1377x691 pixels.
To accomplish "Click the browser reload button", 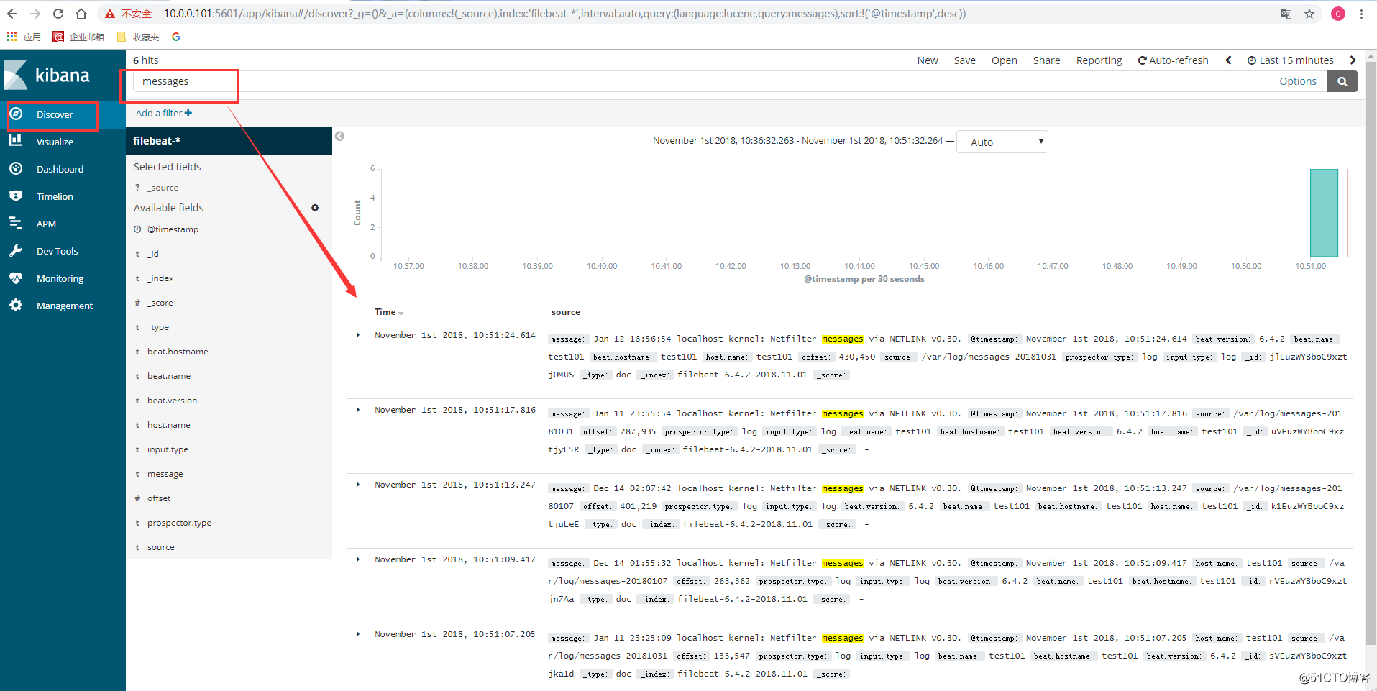I will (58, 14).
